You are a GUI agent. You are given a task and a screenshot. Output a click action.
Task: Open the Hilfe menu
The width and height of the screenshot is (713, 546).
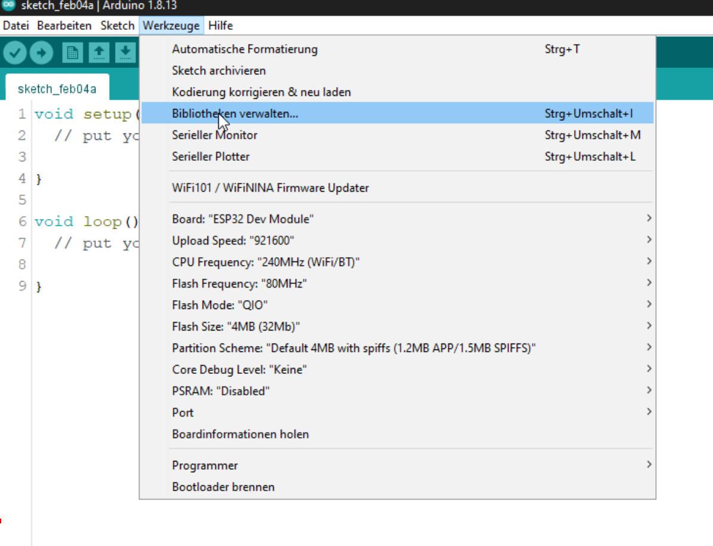point(221,26)
